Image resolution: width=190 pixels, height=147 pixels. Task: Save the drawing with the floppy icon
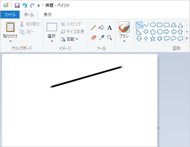(17, 5)
